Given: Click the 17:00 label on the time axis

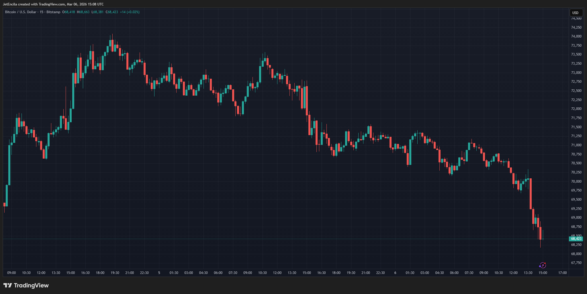Looking at the screenshot, I should 562,273.
